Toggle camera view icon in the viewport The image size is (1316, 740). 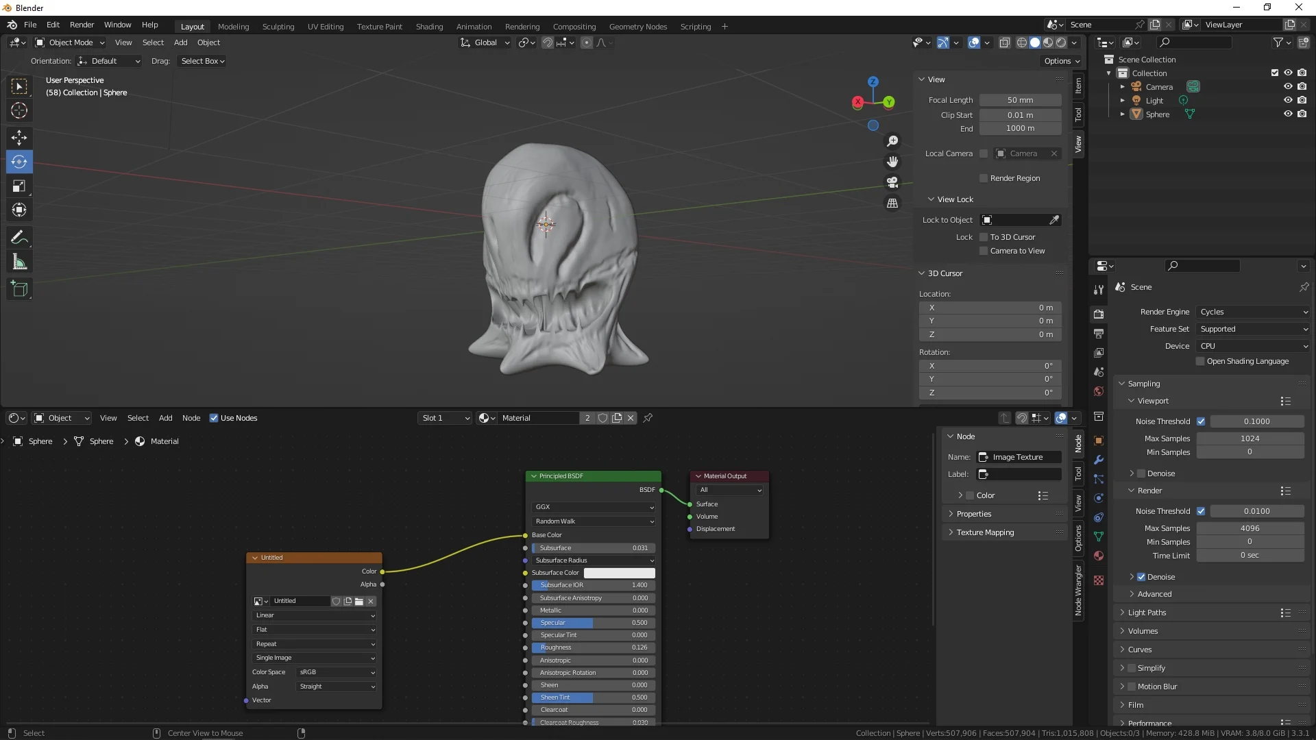click(892, 183)
